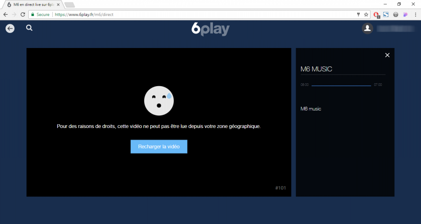The image size is (421, 224).
Task: Open the 6play search magnifier
Action: click(x=29, y=28)
